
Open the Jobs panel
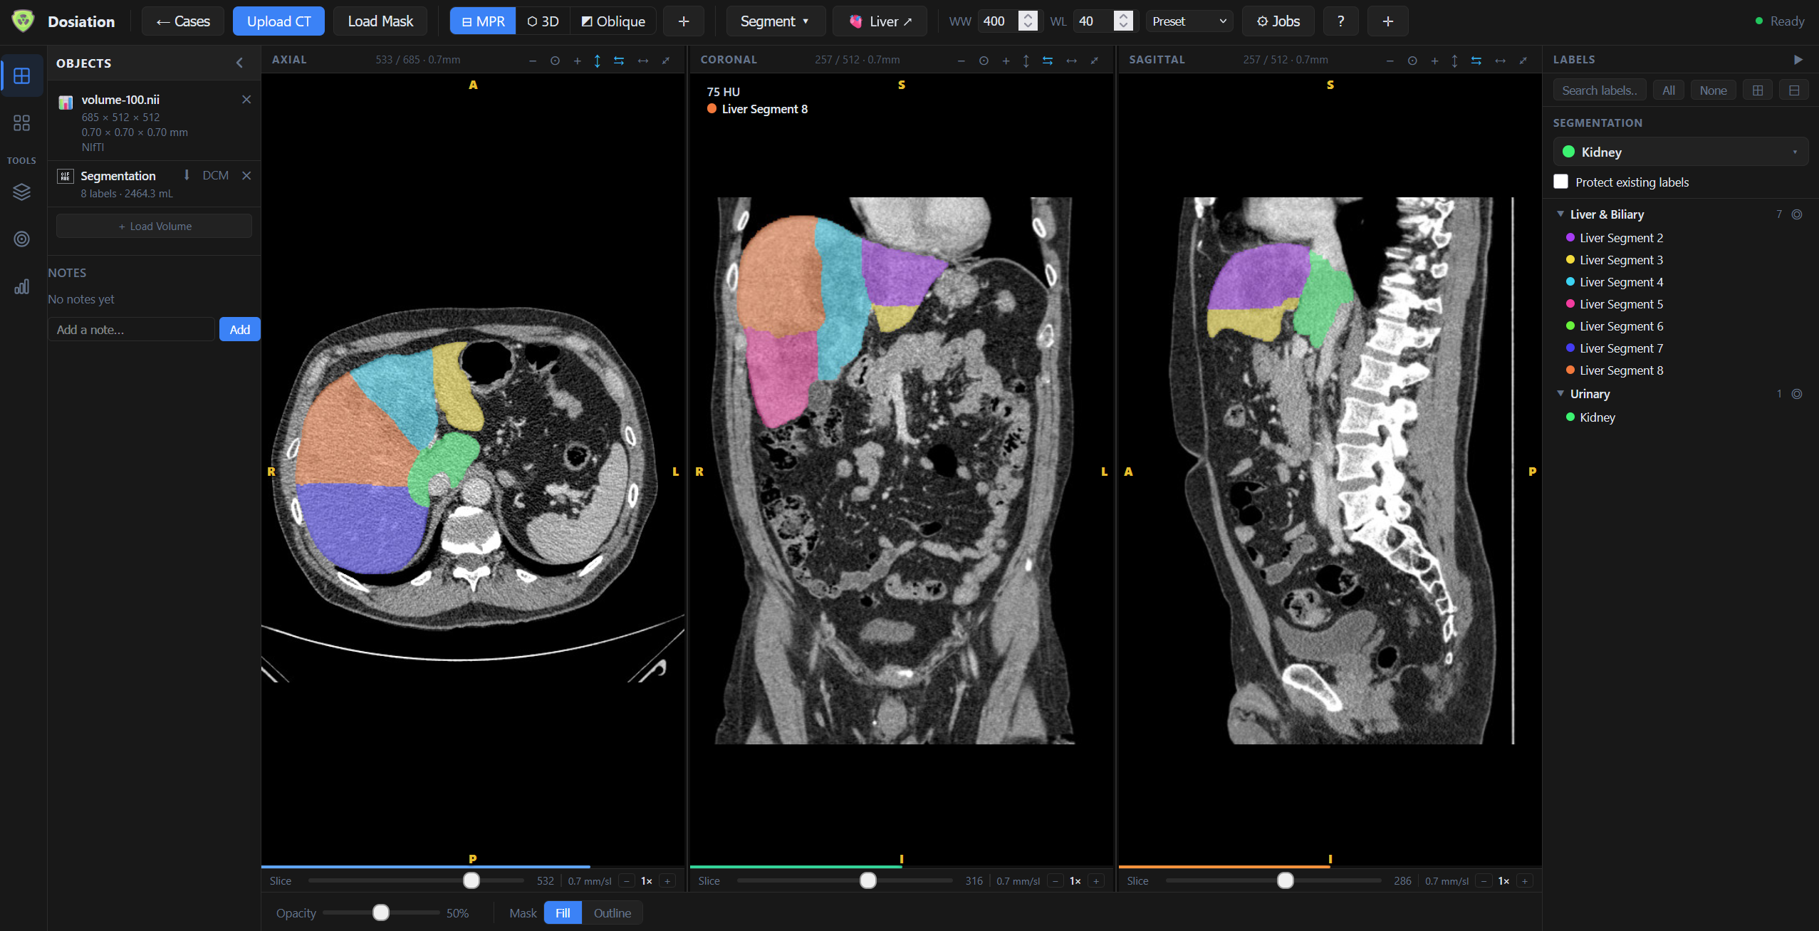tap(1278, 21)
